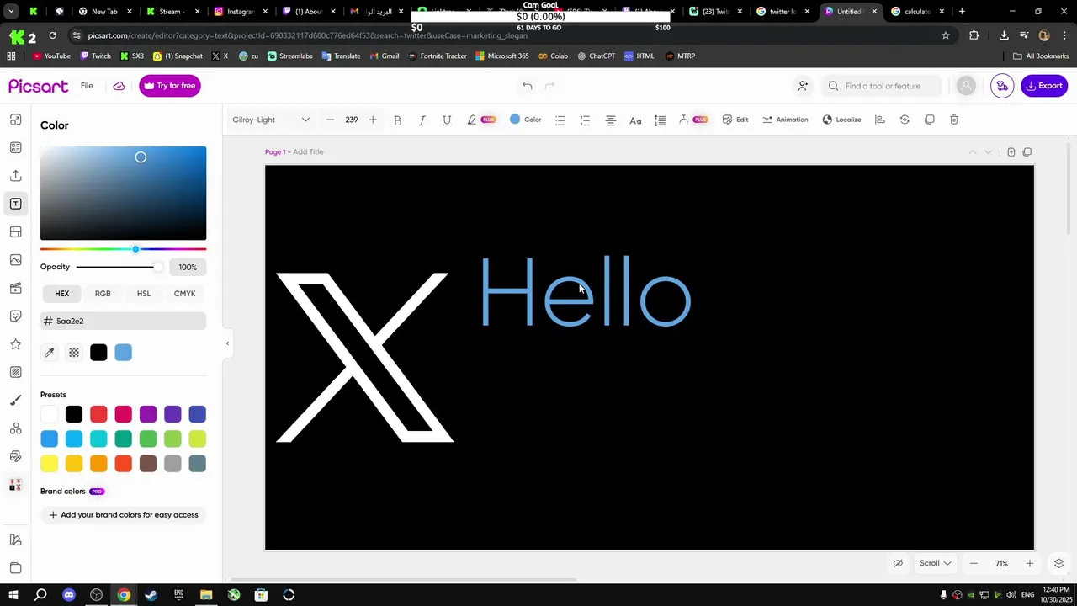Choose the transparent checkerboard fill

74,353
